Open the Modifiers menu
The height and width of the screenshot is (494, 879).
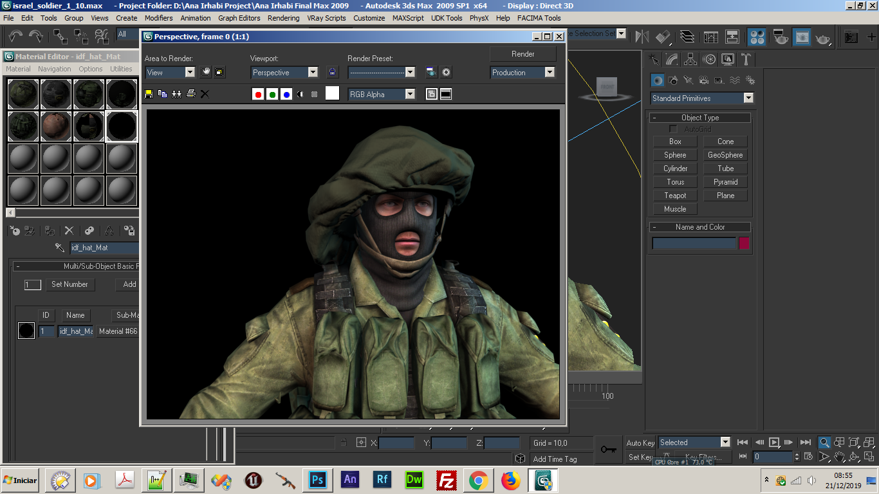pyautogui.click(x=158, y=18)
